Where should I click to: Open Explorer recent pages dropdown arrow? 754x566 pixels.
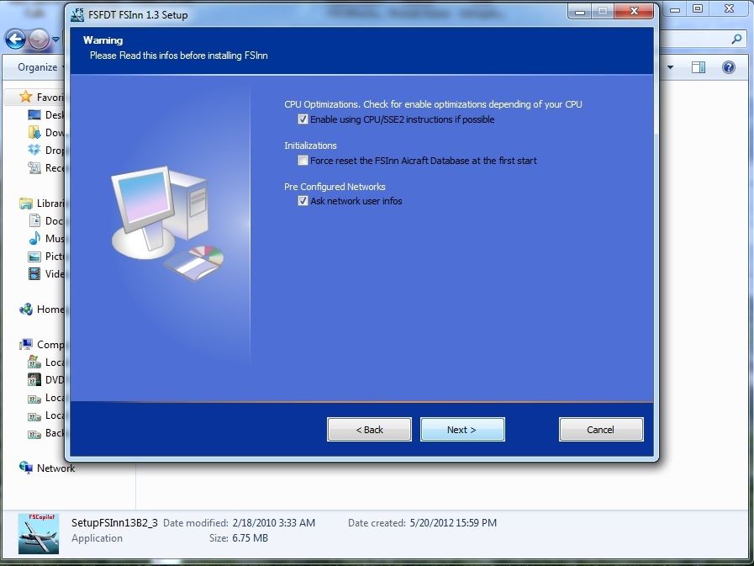55,40
